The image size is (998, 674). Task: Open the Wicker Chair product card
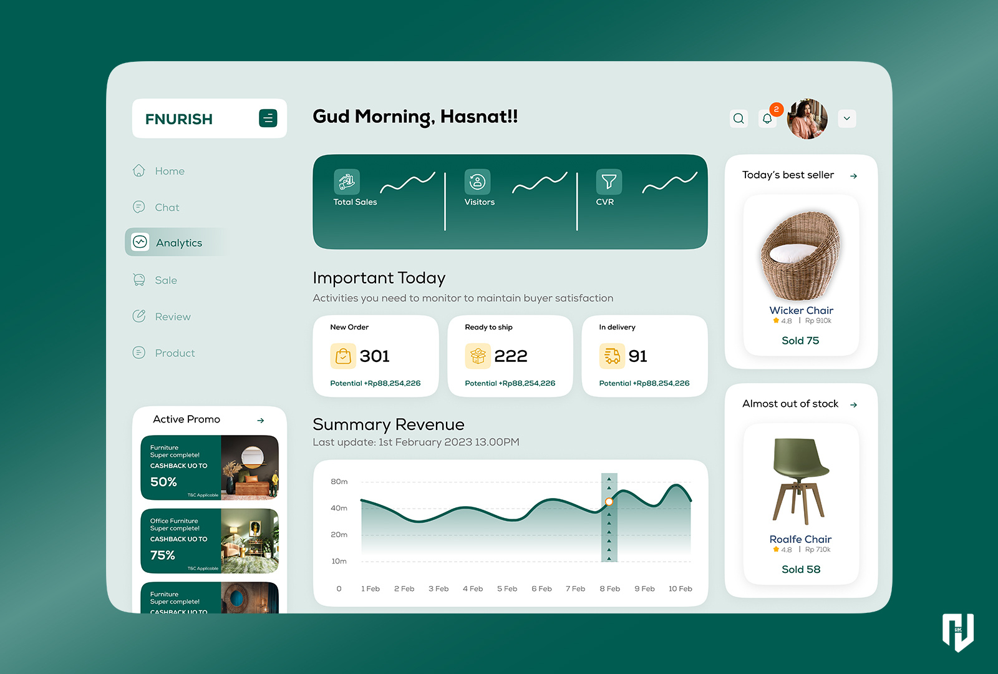(800, 275)
